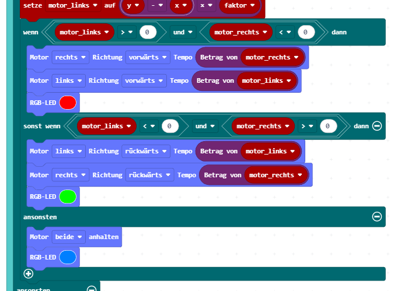Open the 'vorwärts' direction dropdown for Motor rechts

coord(148,57)
